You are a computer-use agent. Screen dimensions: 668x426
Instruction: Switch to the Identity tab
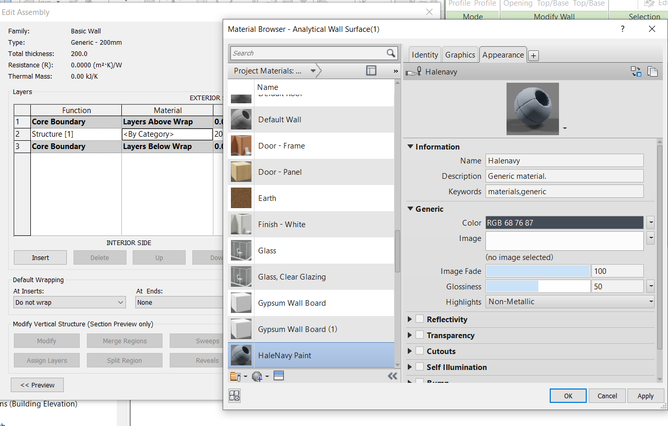[x=425, y=55]
